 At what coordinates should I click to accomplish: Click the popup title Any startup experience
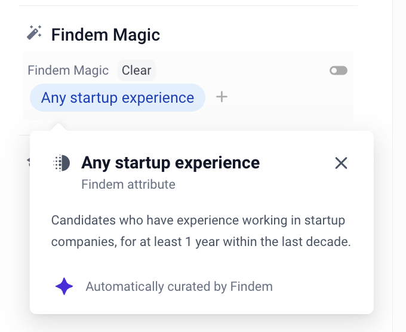tap(170, 162)
